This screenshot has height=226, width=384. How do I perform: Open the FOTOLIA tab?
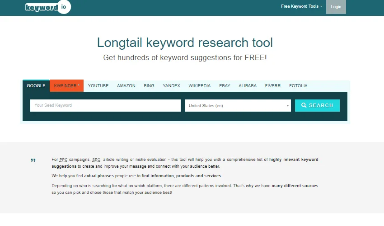click(x=298, y=86)
